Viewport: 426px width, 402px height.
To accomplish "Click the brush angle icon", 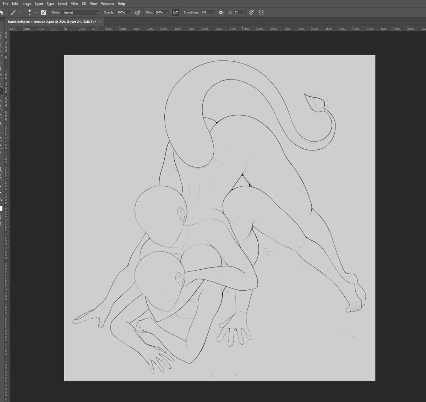I will click(x=230, y=12).
